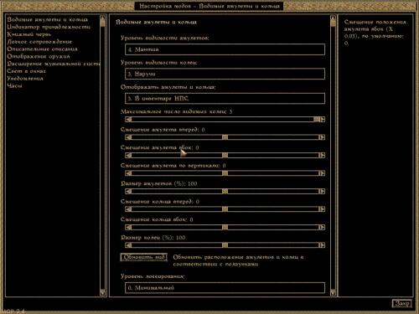
Task: Click handle of Смещение амулета по вертикали slider
Action: [x=225, y=173]
